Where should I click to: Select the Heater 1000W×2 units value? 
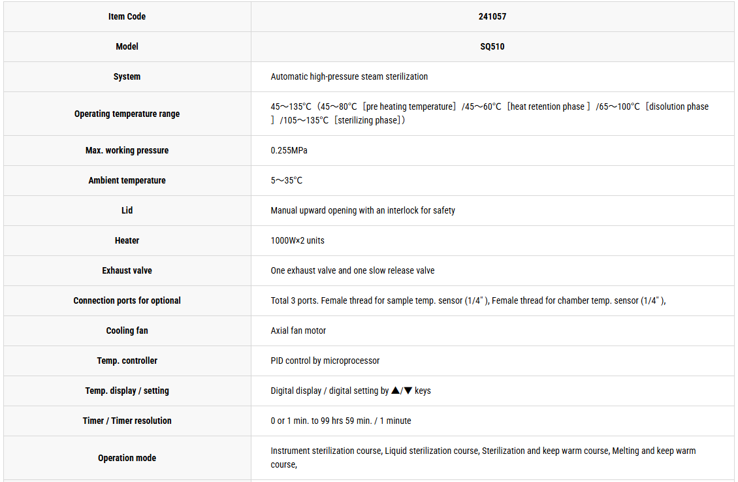(297, 240)
